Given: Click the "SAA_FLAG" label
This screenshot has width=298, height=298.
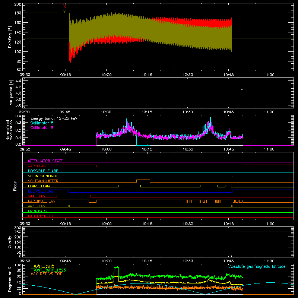Looking at the screenshot, I should pyautogui.click(x=37, y=196).
